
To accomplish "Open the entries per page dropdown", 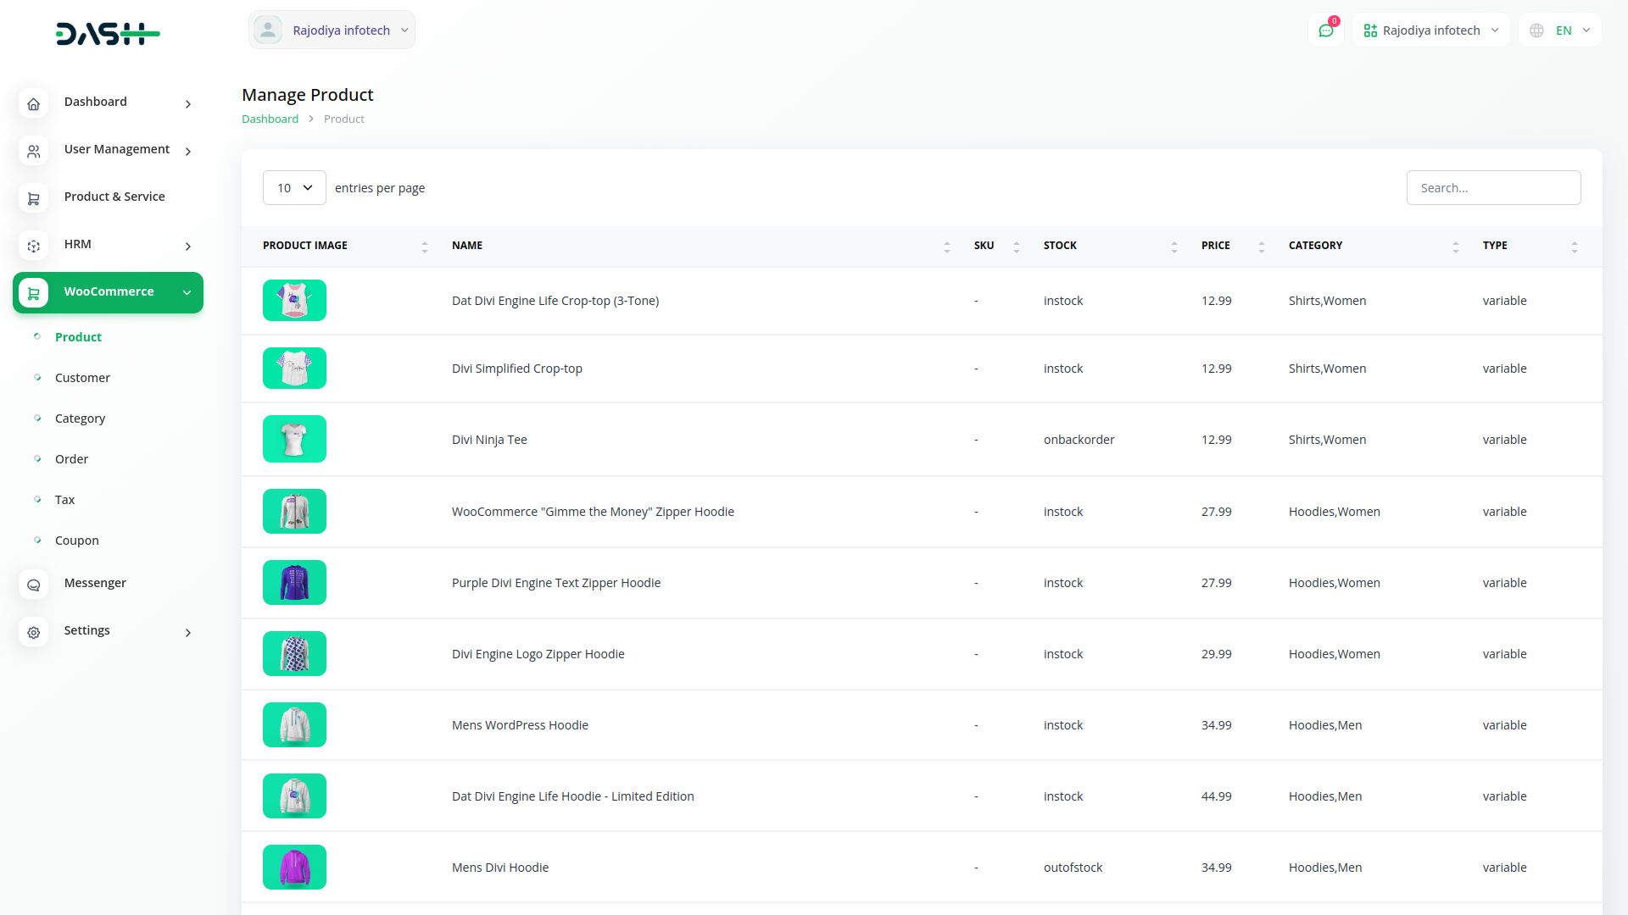I will pyautogui.click(x=294, y=188).
